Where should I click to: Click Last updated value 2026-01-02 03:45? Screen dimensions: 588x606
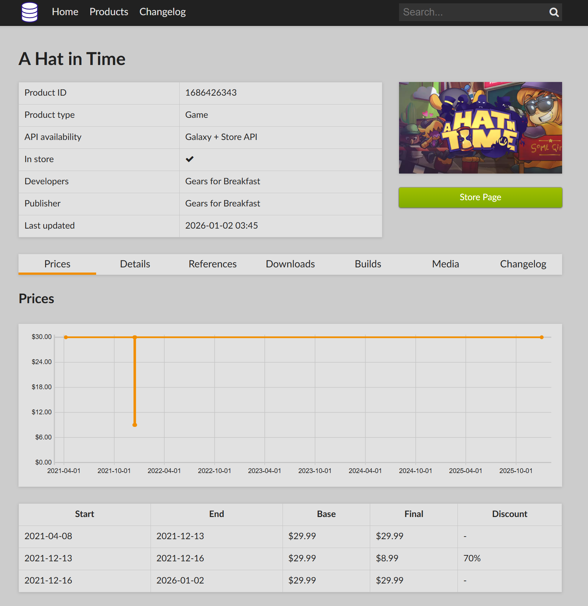tap(222, 226)
